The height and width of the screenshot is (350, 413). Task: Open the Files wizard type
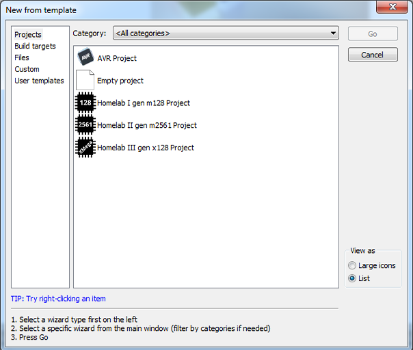(x=22, y=58)
